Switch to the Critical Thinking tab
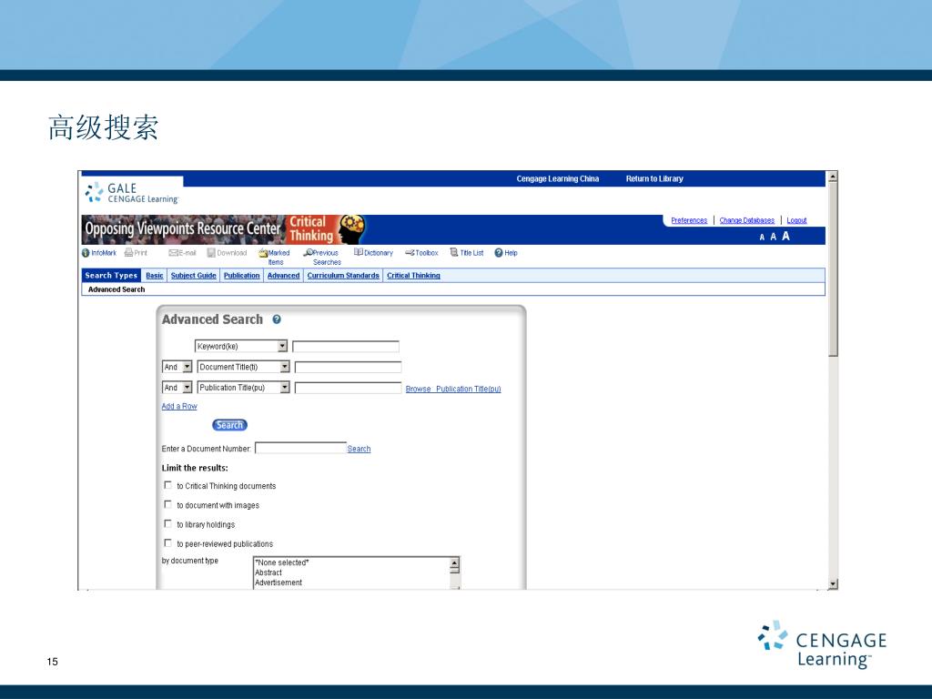Screen dimensions: 932x699 (x=413, y=275)
